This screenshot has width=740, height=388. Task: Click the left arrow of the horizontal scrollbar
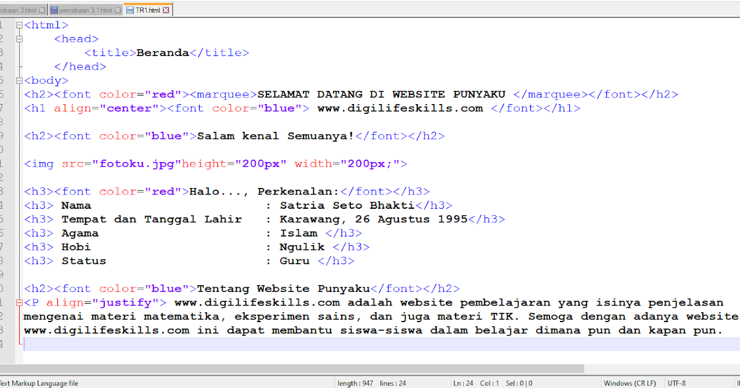point(4,368)
